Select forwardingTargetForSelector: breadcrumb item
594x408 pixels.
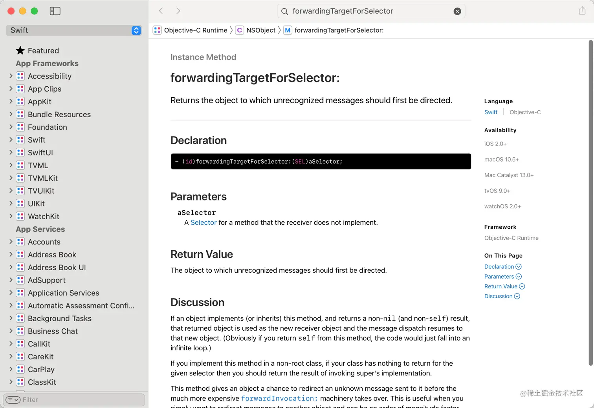click(x=339, y=30)
